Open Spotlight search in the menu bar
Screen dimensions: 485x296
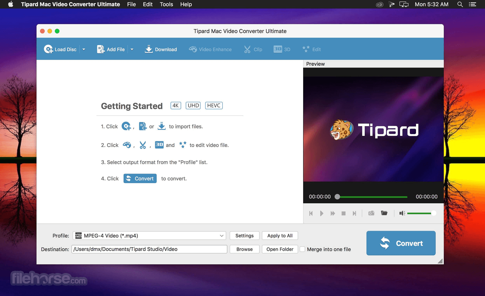tap(460, 5)
